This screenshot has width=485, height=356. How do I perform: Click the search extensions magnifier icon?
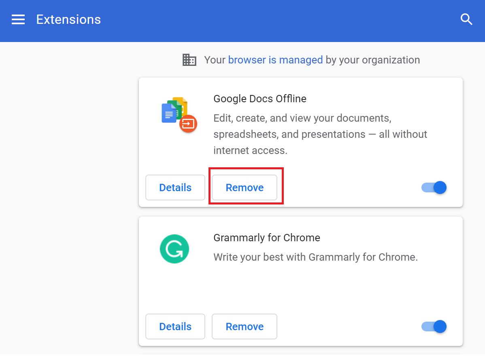[x=466, y=19]
